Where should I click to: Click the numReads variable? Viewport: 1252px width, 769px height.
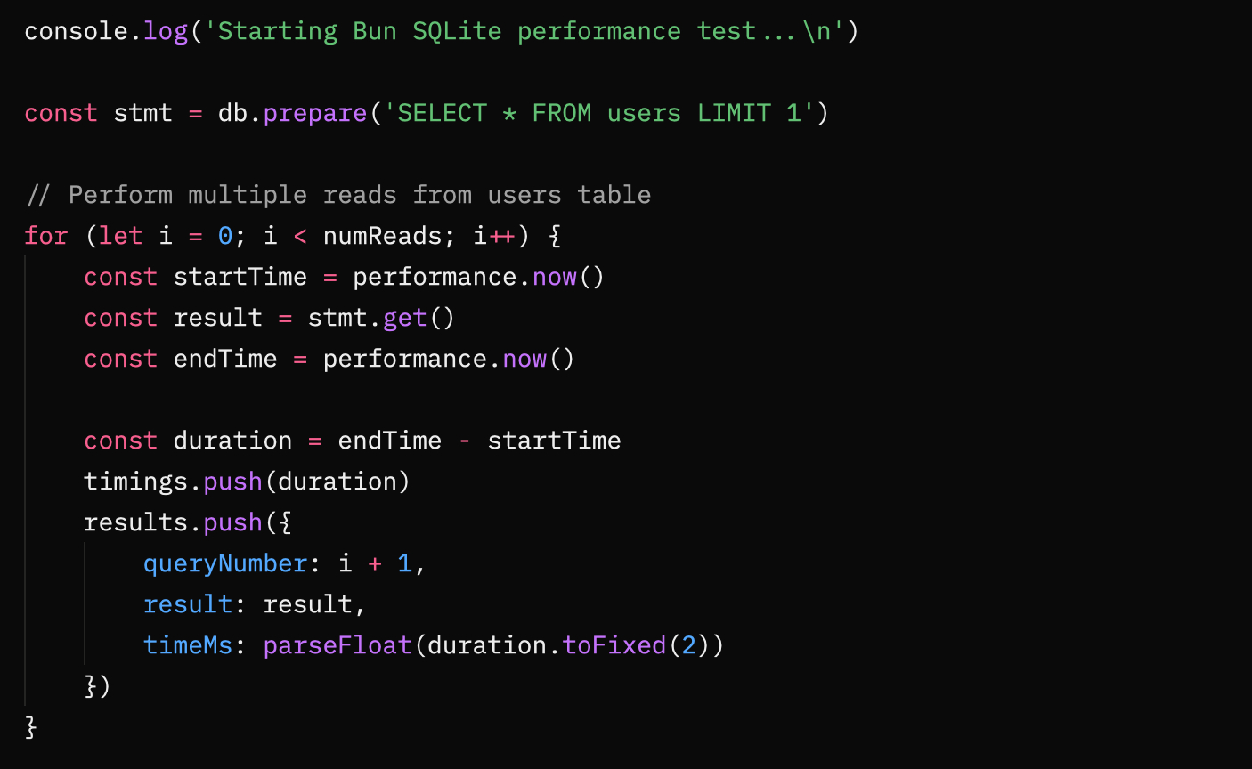[x=381, y=236]
